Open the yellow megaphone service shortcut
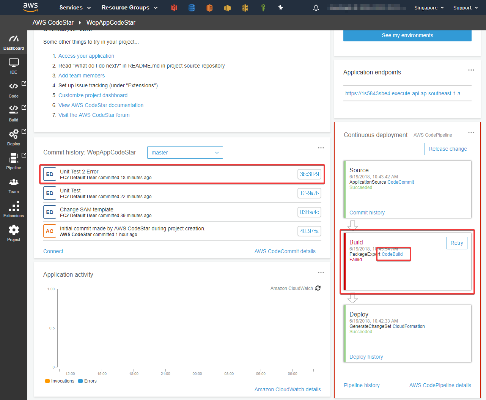 227,8
